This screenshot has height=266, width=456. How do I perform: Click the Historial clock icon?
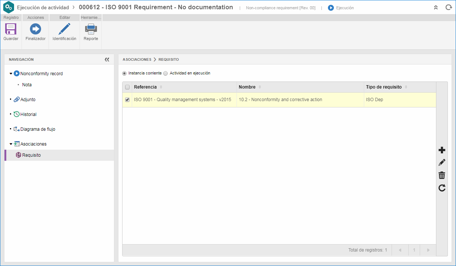point(17,114)
